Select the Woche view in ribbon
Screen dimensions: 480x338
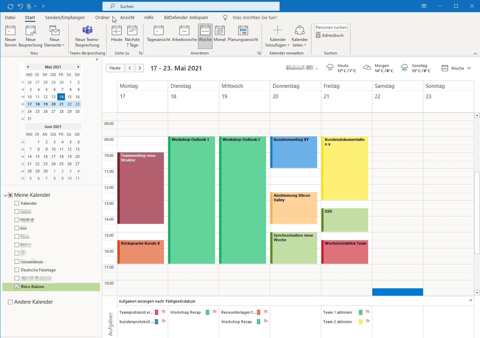coord(205,36)
